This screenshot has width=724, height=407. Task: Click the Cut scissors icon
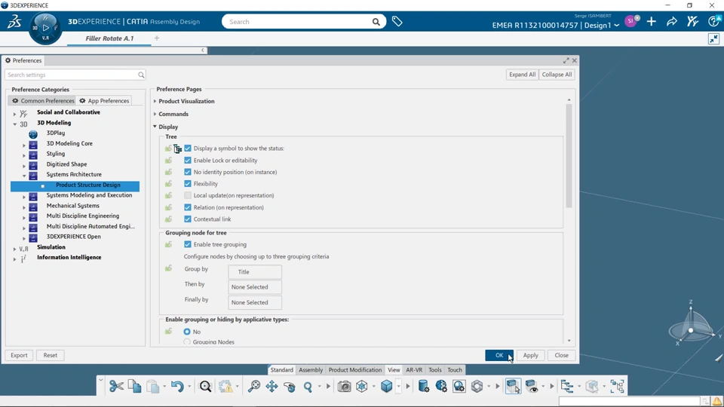tap(116, 386)
